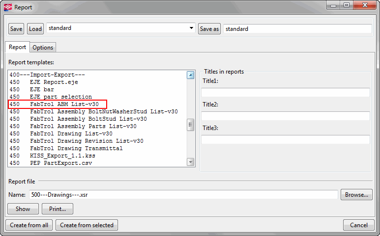Click the Cancel button
This screenshot has width=380, height=236.
click(x=359, y=225)
